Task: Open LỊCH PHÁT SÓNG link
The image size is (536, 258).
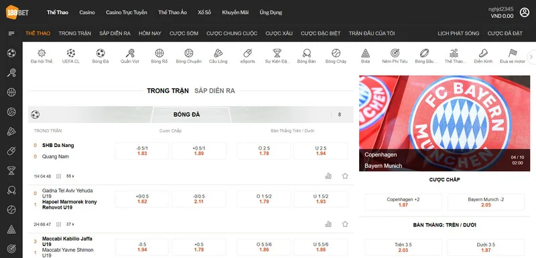Action: (458, 33)
